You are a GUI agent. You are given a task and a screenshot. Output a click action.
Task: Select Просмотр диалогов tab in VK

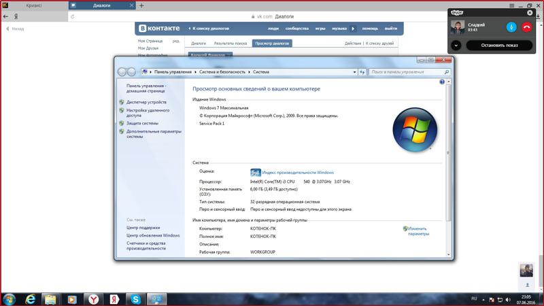272,44
